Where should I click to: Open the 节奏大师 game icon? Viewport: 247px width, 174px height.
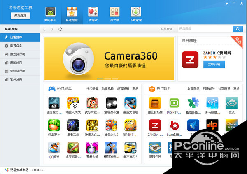[x=92, y=148]
